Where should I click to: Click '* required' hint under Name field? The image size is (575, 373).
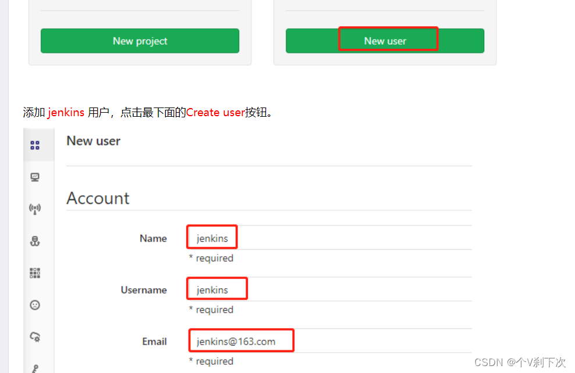[x=211, y=258]
